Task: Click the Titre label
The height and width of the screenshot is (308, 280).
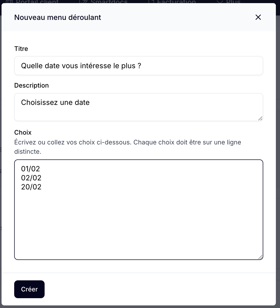Action: coord(21,49)
